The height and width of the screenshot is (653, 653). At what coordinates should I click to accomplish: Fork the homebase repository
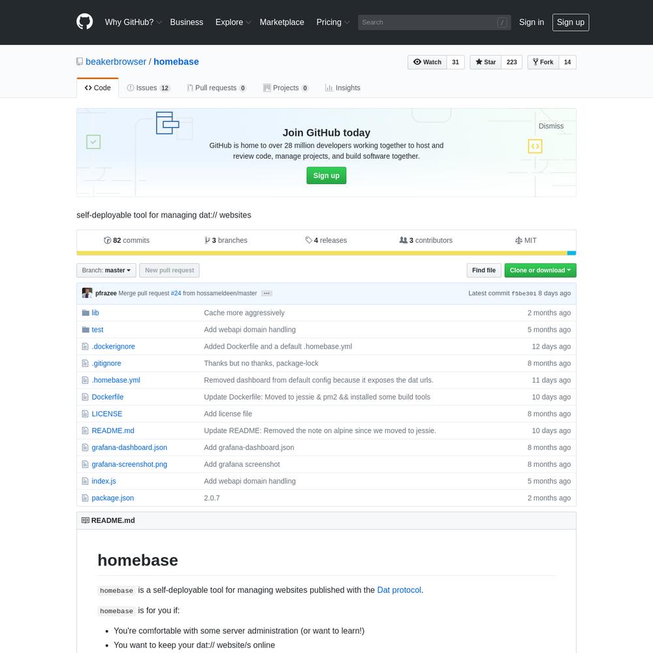click(543, 62)
